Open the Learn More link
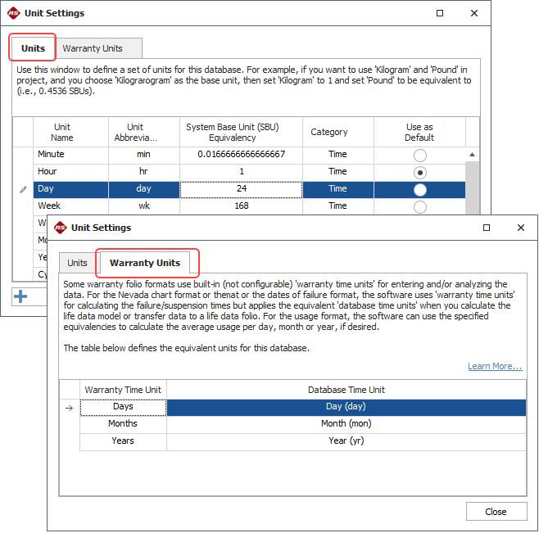Screen dimensions: 539x533 tap(495, 366)
